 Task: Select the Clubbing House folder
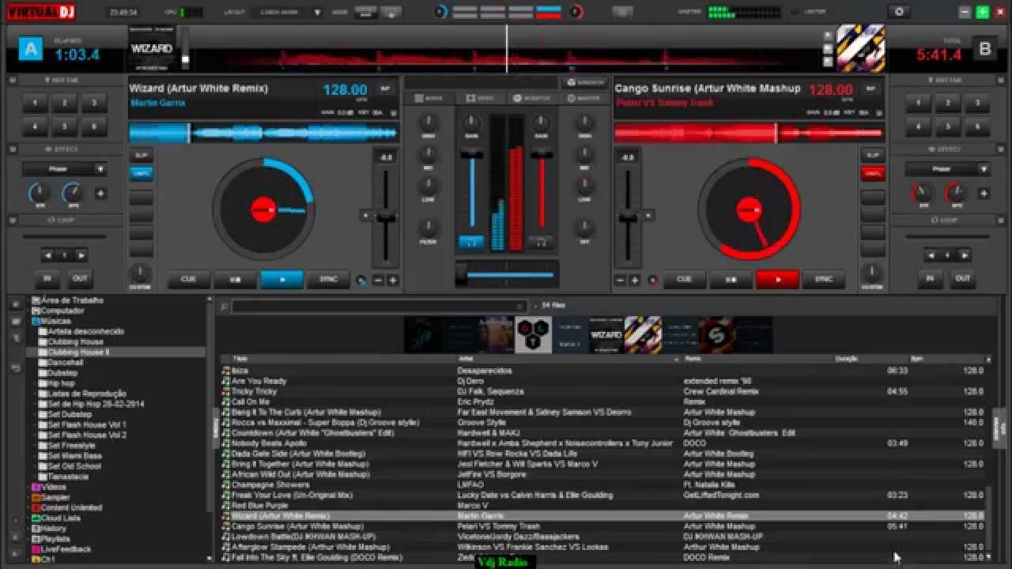click(x=75, y=341)
